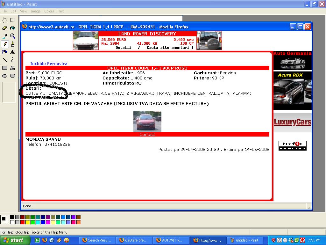Screen dimensions: 326x245
Task: Open the Edit menu
Action: click(13, 11)
